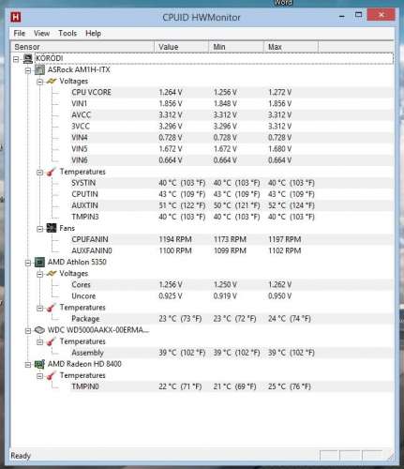Click the Athlon Voltages lightning icon

(52, 274)
